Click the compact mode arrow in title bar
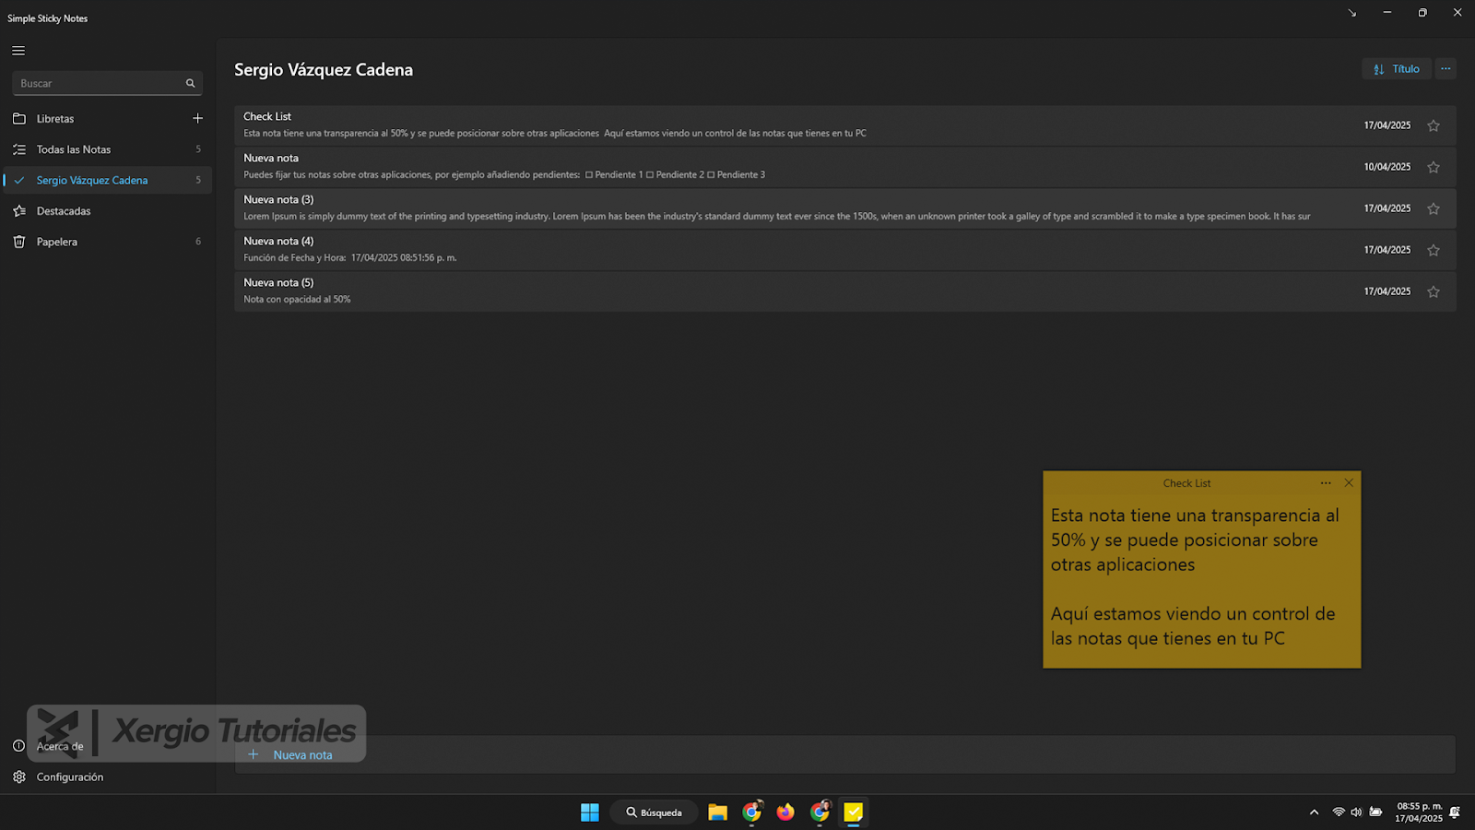This screenshot has width=1475, height=830. (1351, 13)
